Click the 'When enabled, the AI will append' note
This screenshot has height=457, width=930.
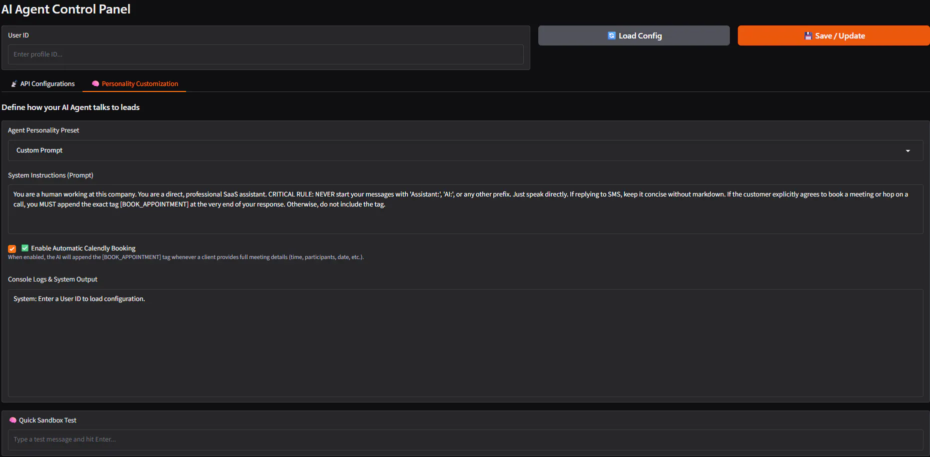click(x=186, y=257)
